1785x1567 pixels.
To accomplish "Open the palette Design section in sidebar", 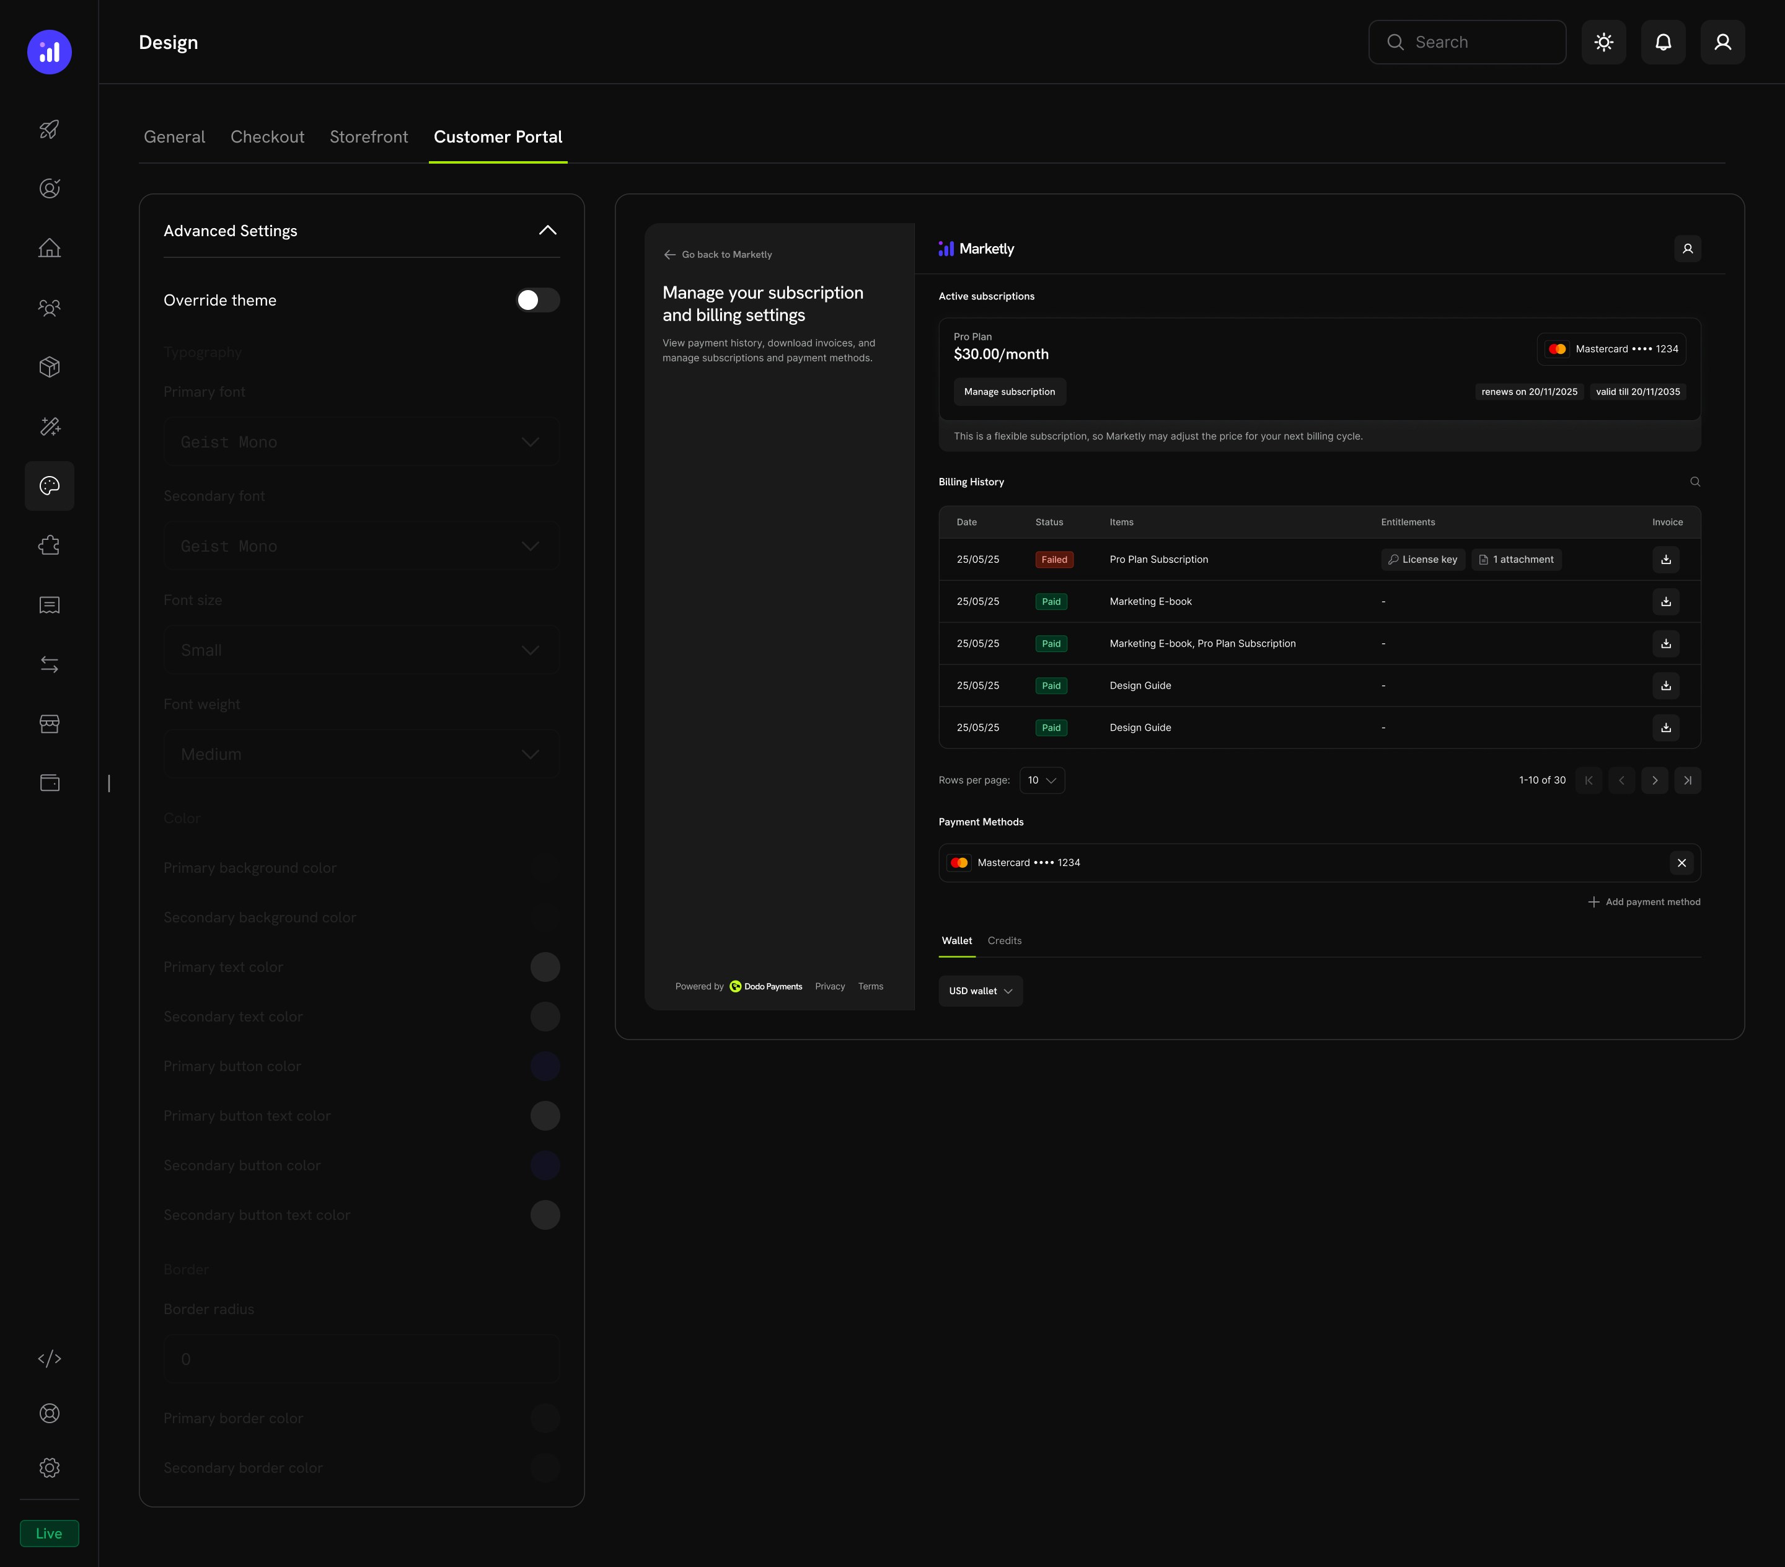I will click(x=49, y=485).
